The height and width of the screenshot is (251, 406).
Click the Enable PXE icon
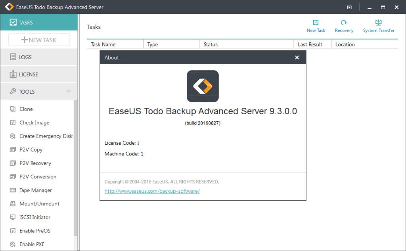[13, 244]
